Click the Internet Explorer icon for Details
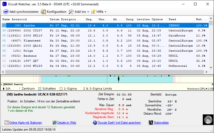This screenshot has height=133, width=214. (55, 123)
